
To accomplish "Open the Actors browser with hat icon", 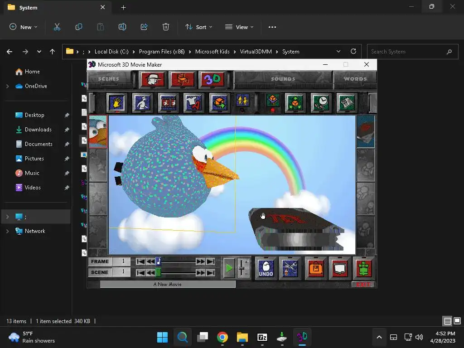I will [152, 79].
